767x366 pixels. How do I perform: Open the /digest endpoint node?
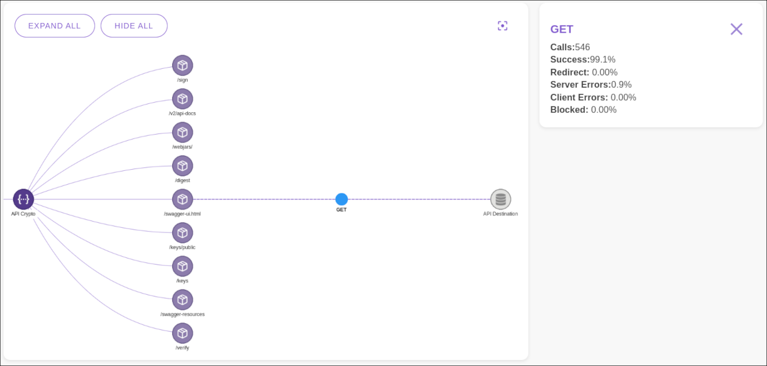182,166
